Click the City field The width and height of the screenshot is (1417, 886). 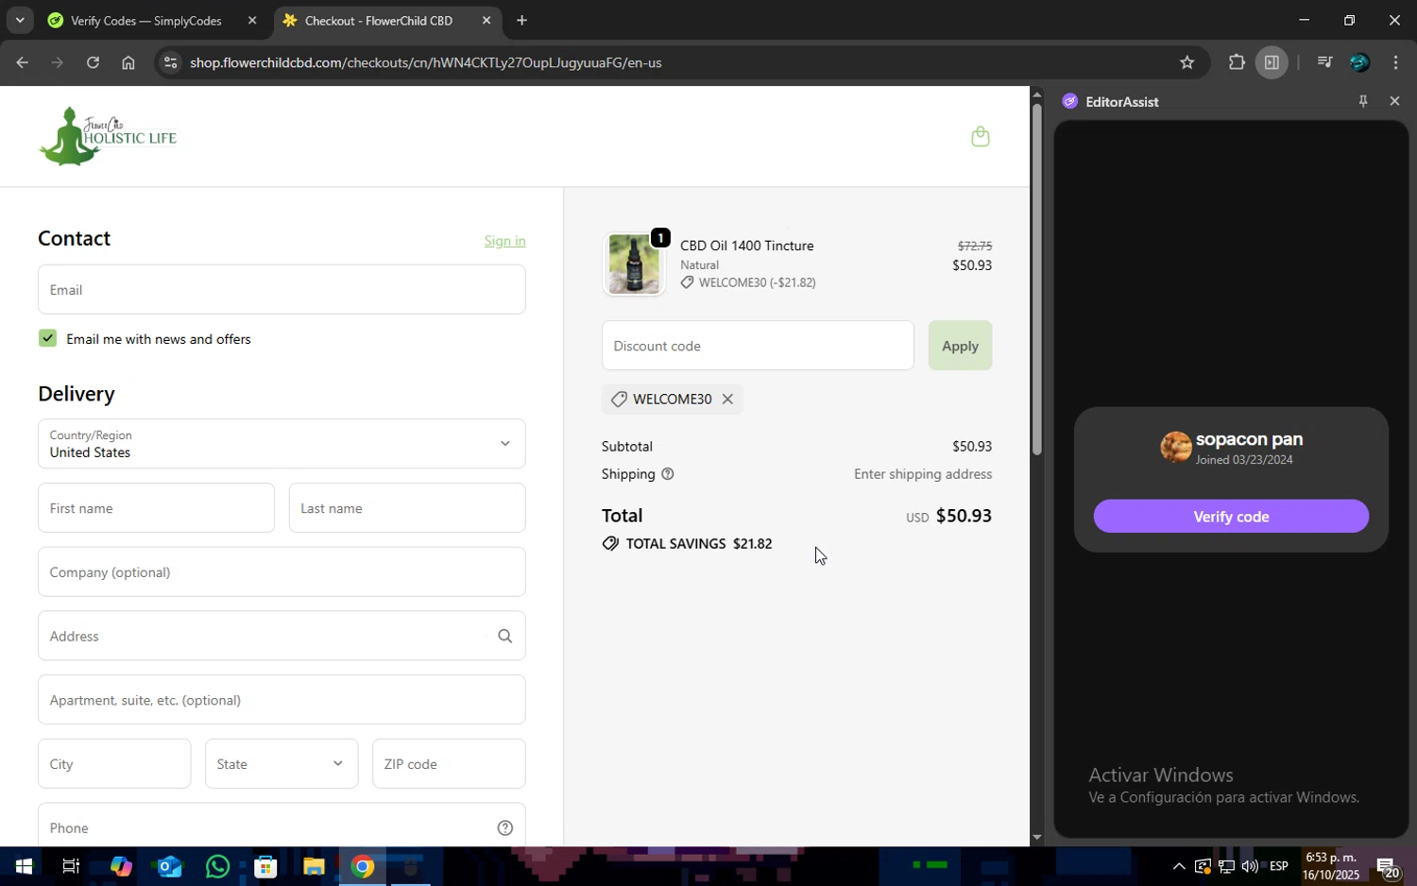(x=114, y=764)
